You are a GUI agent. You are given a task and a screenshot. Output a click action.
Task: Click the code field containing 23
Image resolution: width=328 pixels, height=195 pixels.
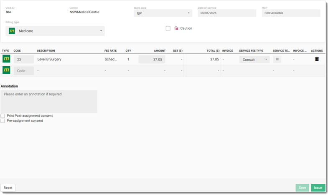click(24, 60)
